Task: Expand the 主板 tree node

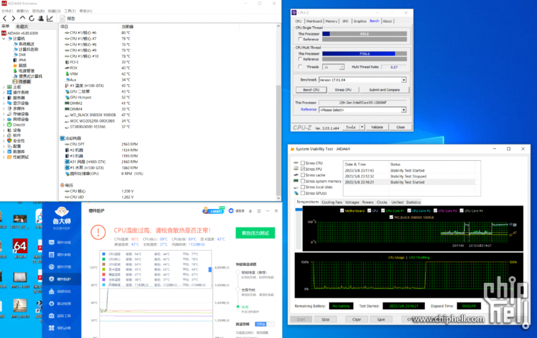Action: click(4, 87)
